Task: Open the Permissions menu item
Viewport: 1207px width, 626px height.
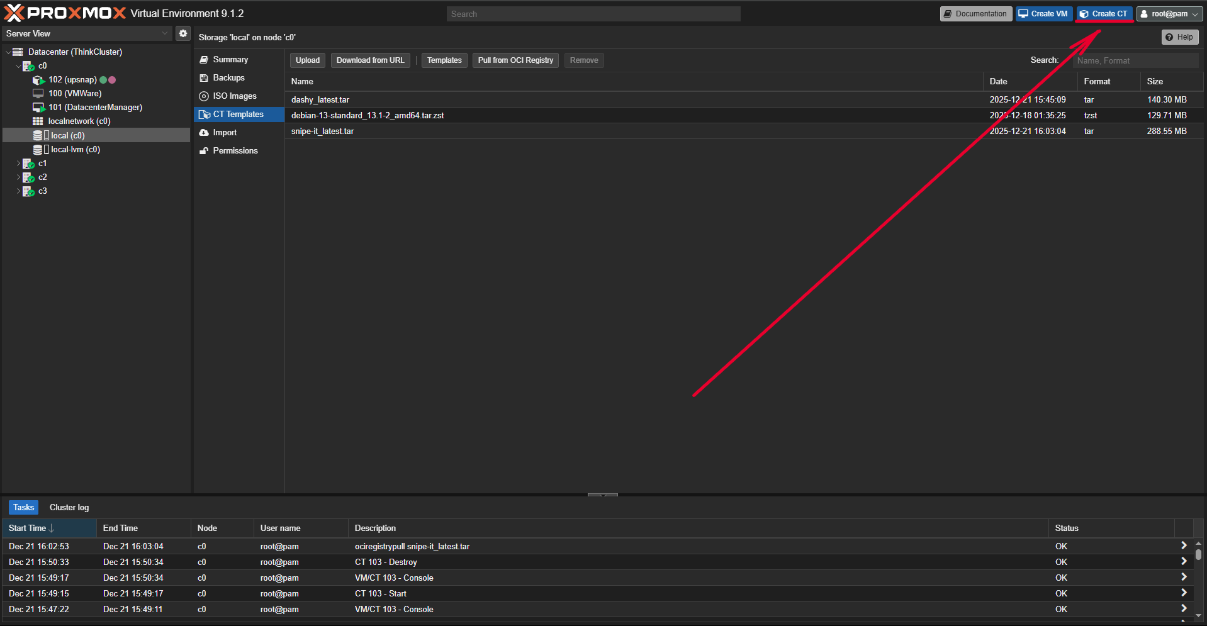Action: [235, 151]
